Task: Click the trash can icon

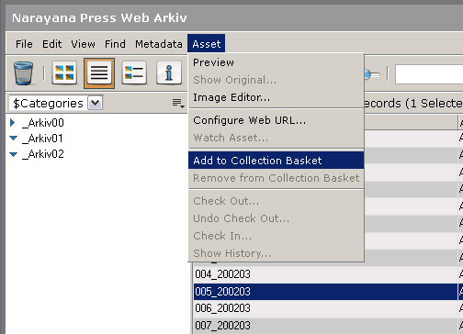Action: [23, 72]
